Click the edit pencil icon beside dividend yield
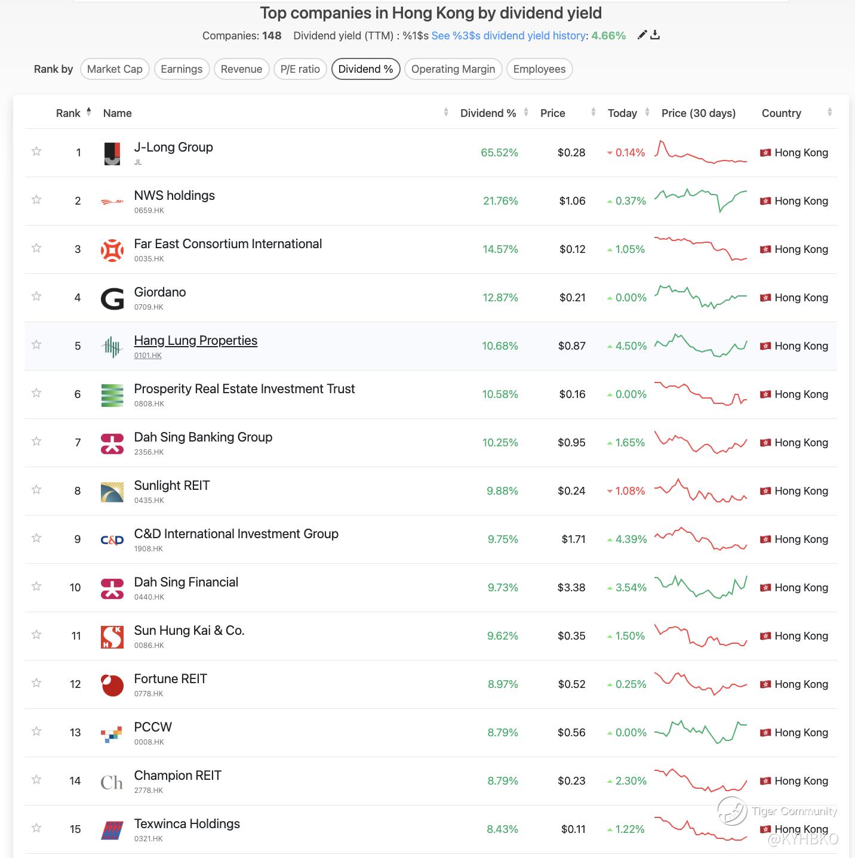The width and height of the screenshot is (855, 858). pyautogui.click(x=642, y=35)
